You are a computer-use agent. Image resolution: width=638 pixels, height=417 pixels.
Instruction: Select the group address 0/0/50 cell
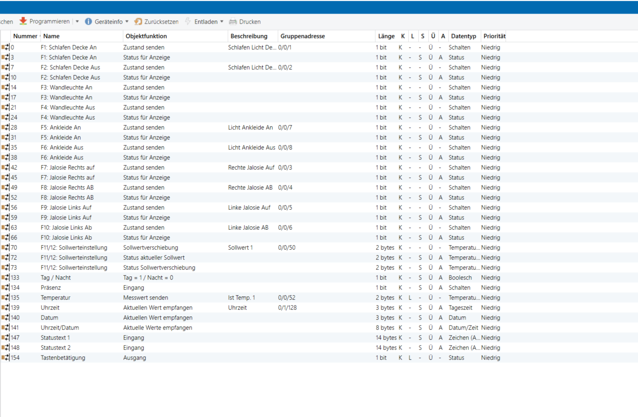point(287,247)
